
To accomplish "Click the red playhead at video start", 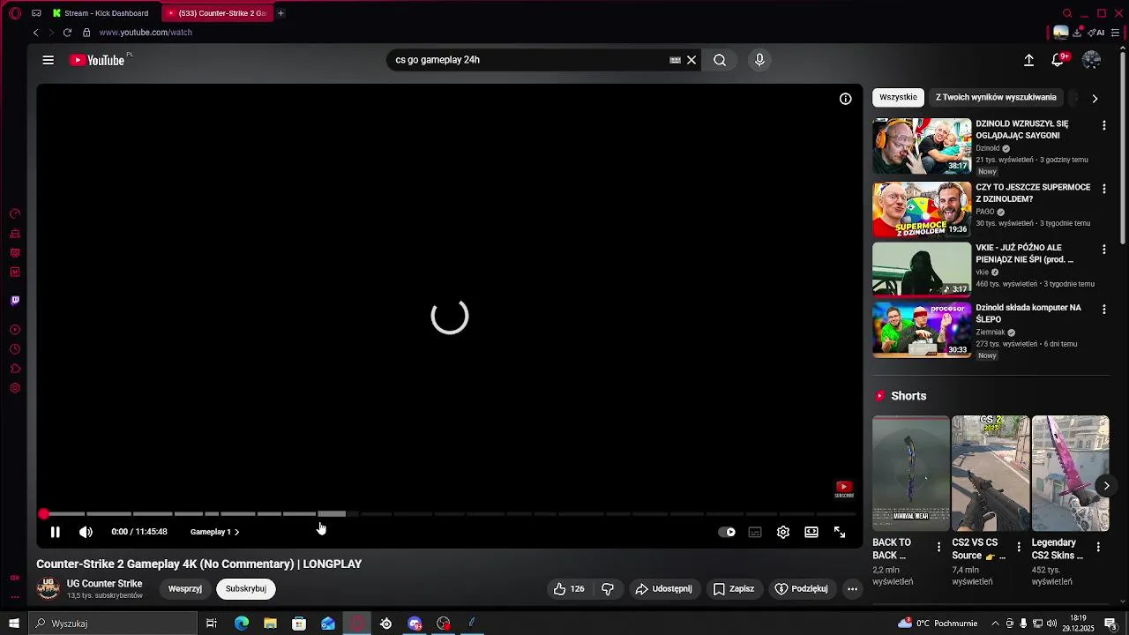I will (43, 513).
